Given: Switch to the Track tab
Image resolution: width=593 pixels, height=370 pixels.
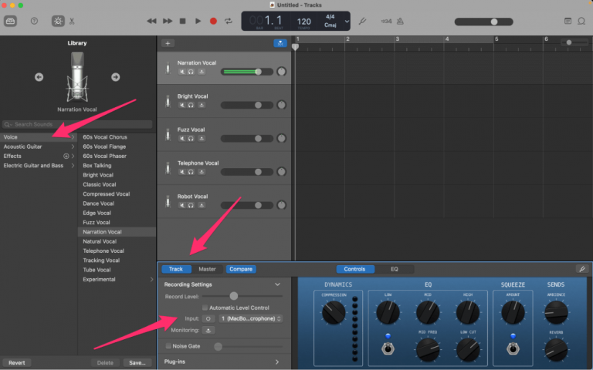Looking at the screenshot, I should pos(175,269).
